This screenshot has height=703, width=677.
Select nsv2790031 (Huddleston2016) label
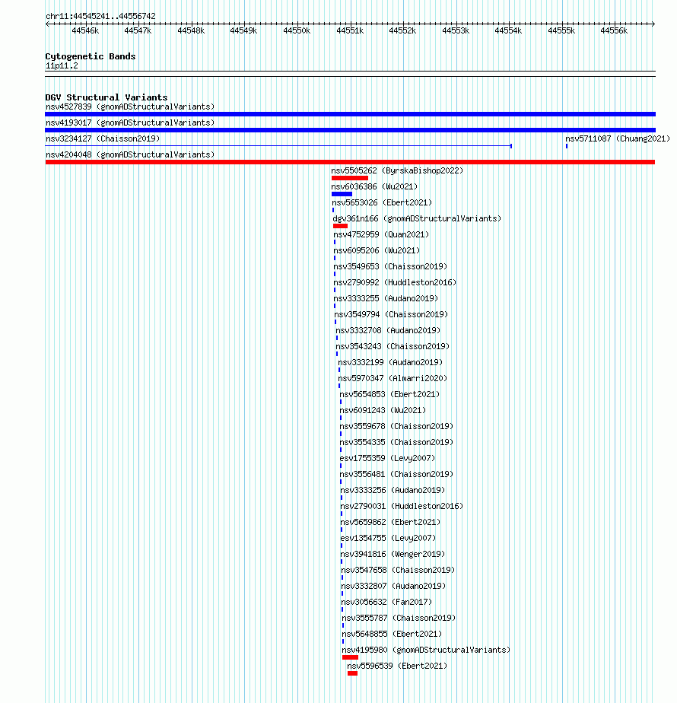tap(402, 506)
